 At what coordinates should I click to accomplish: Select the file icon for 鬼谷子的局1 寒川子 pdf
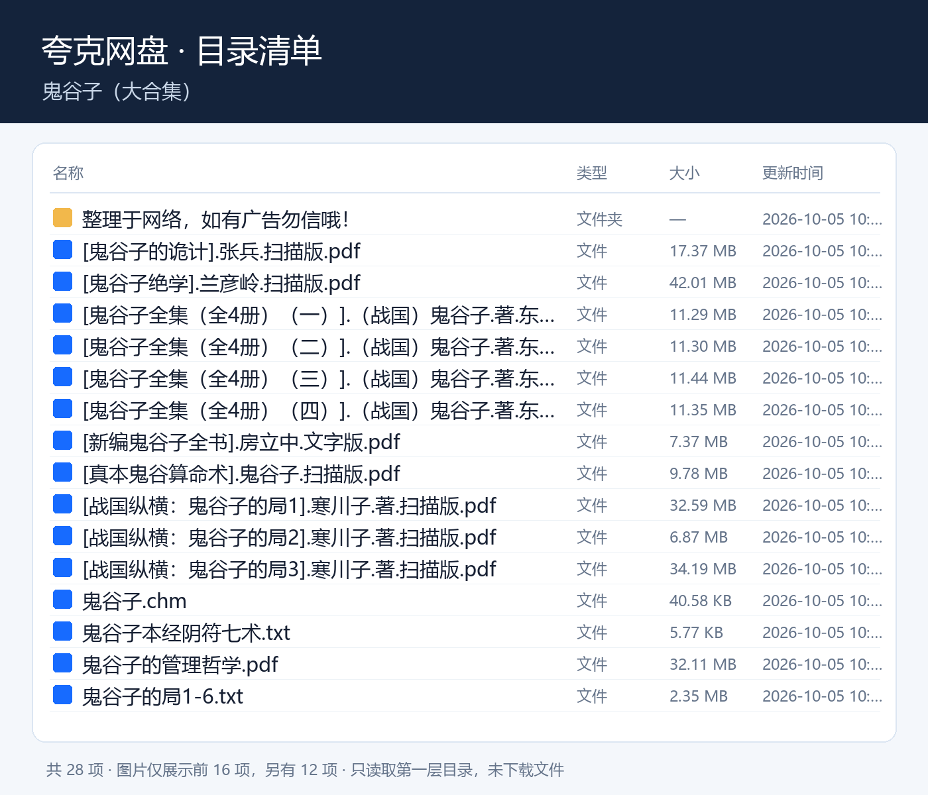click(x=62, y=504)
